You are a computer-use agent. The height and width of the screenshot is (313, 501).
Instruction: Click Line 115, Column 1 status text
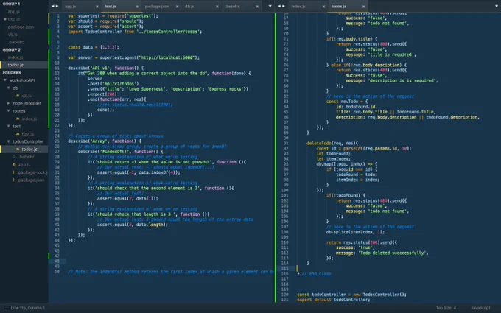(28, 308)
